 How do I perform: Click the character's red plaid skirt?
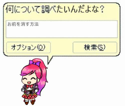(29, 96)
